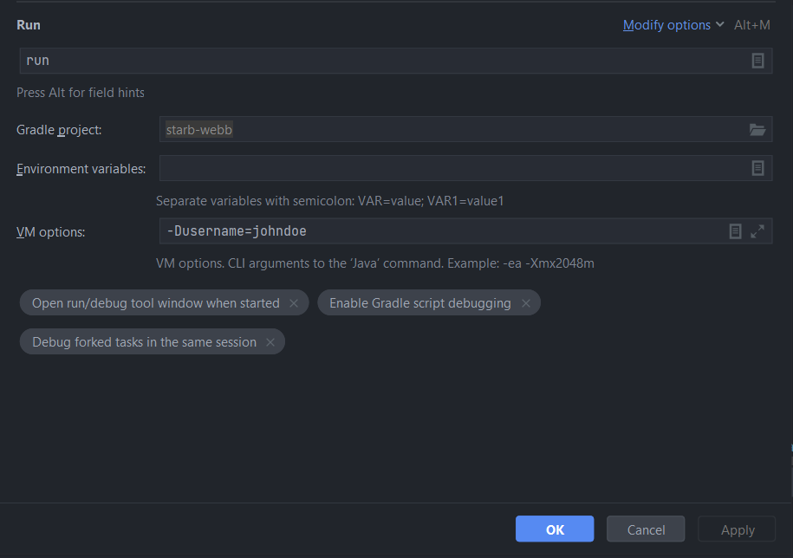The width and height of the screenshot is (793, 558).
Task: Remove 'Open run/debug tool window when started' option
Action: point(294,303)
